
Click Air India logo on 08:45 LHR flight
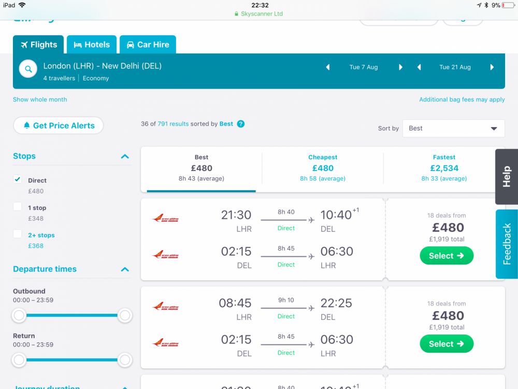(165, 307)
